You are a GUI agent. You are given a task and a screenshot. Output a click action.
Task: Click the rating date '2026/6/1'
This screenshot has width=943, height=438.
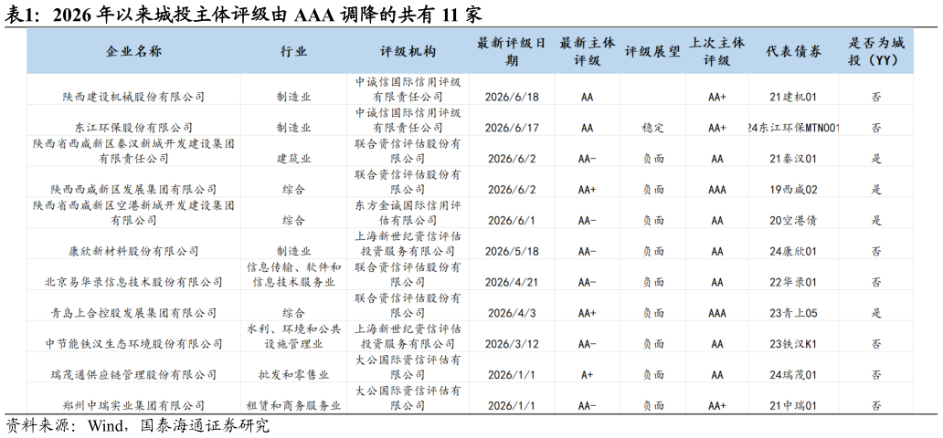[x=511, y=221]
